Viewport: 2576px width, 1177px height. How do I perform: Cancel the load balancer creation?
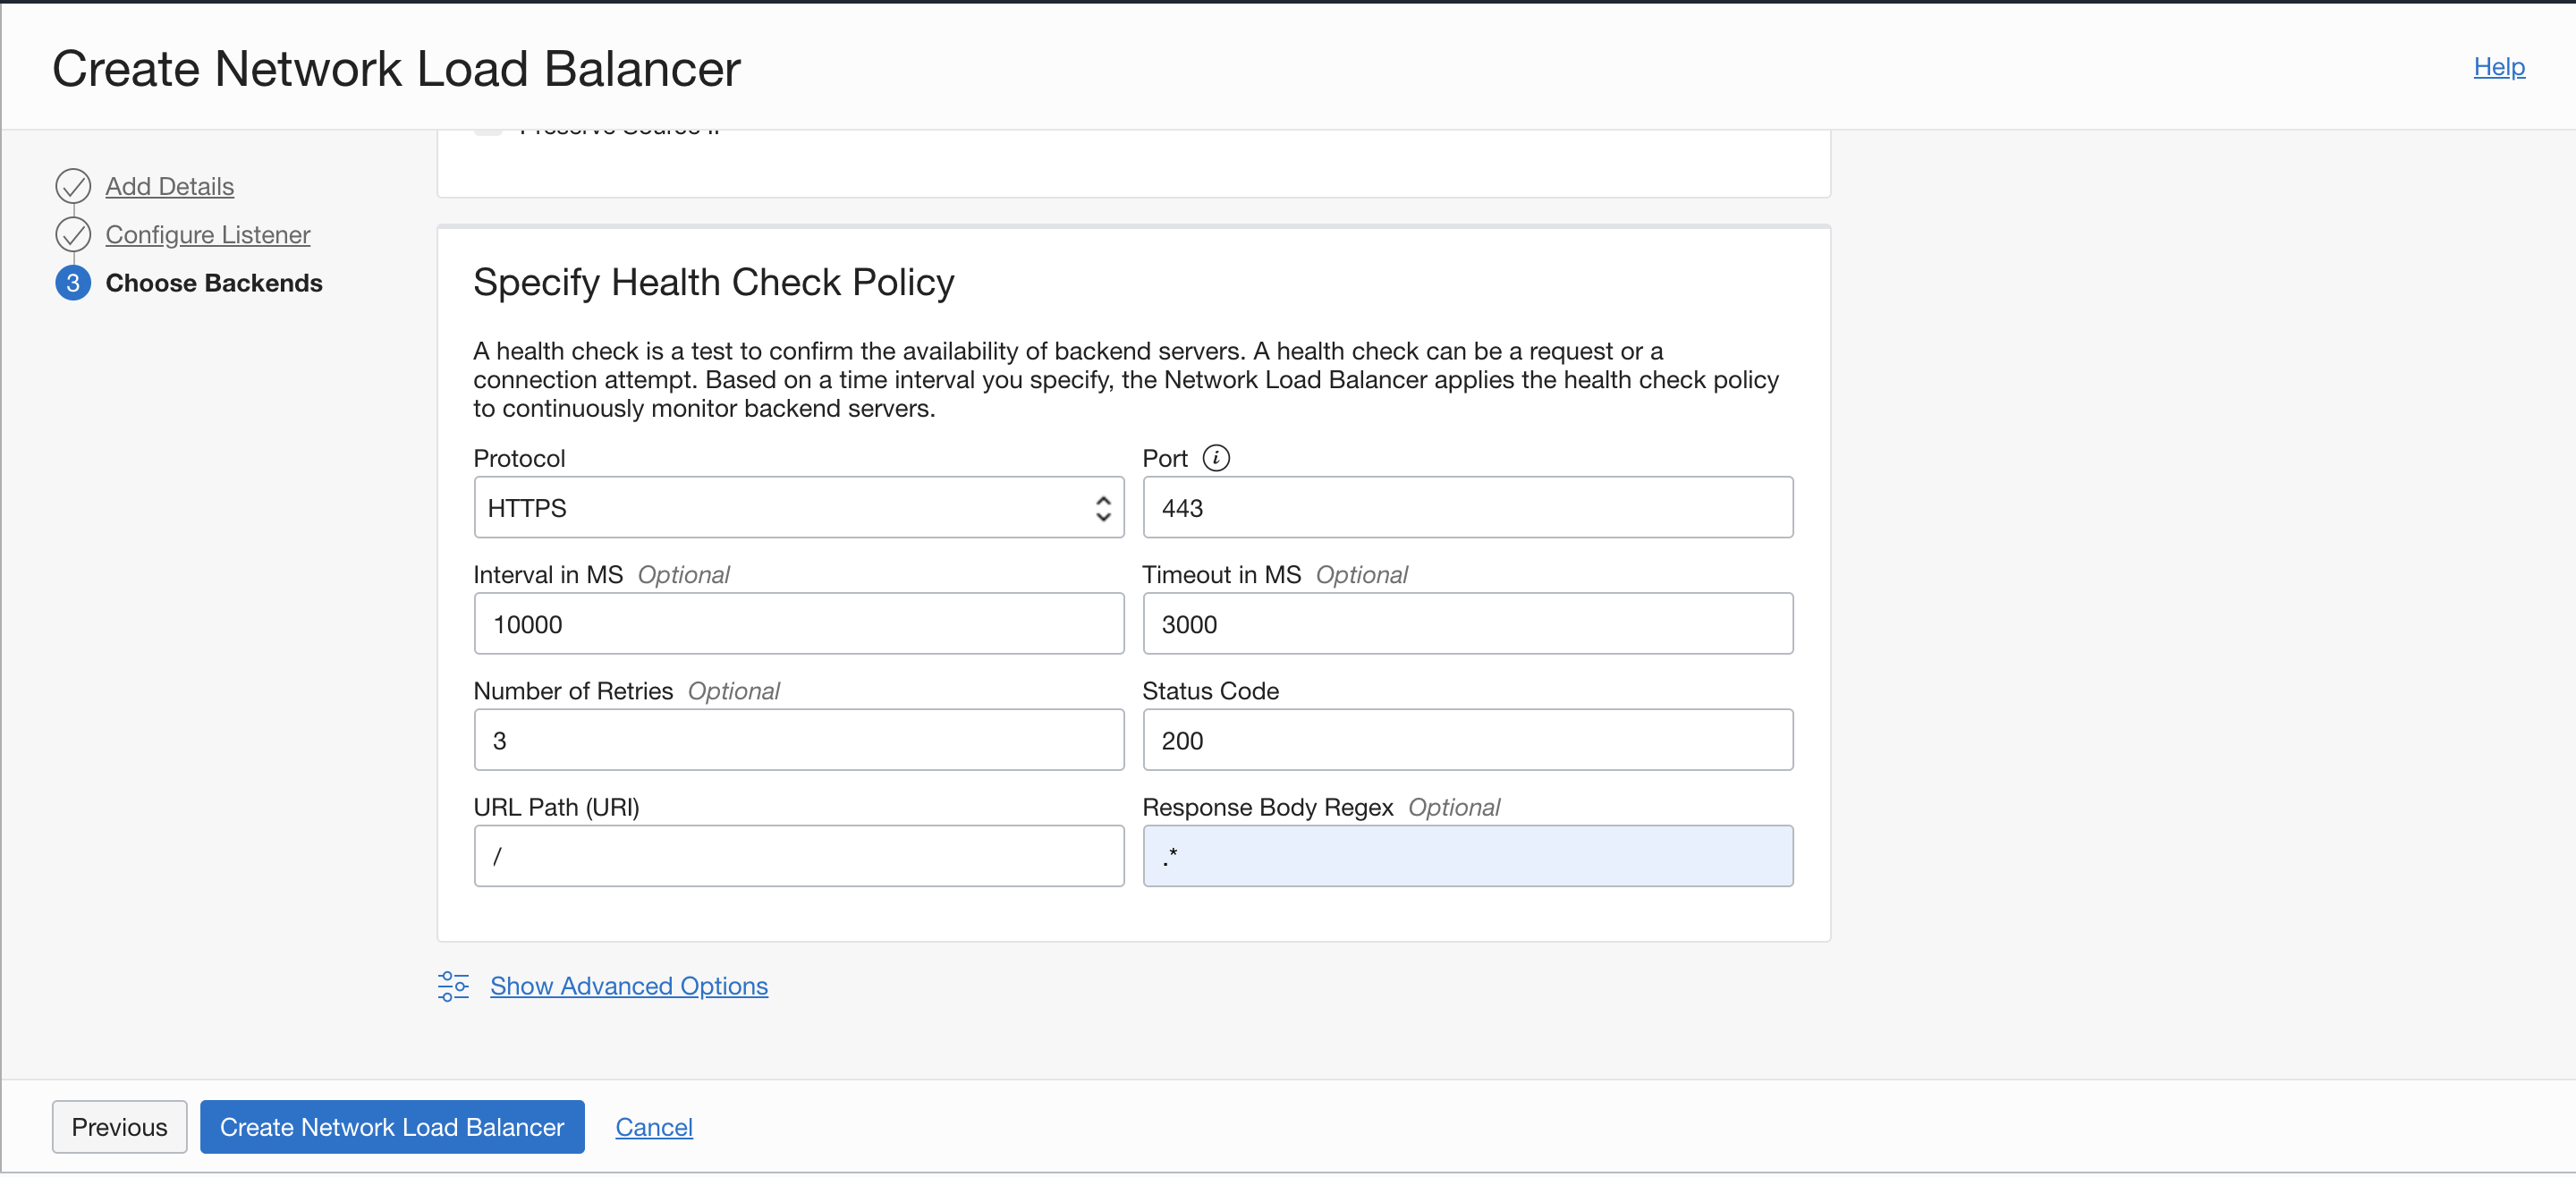pos(654,1126)
